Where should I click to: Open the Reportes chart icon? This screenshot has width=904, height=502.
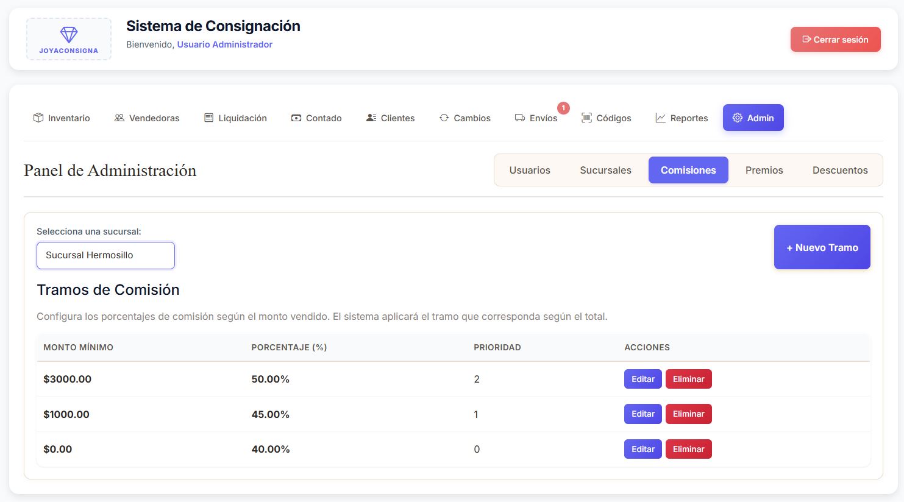660,118
